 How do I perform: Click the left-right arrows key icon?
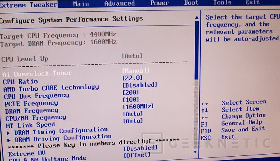[x=204, y=103]
